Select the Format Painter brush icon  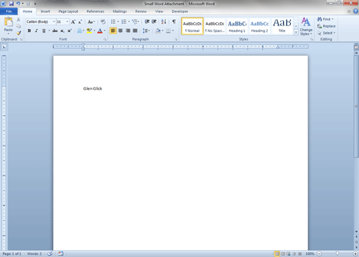click(19, 33)
